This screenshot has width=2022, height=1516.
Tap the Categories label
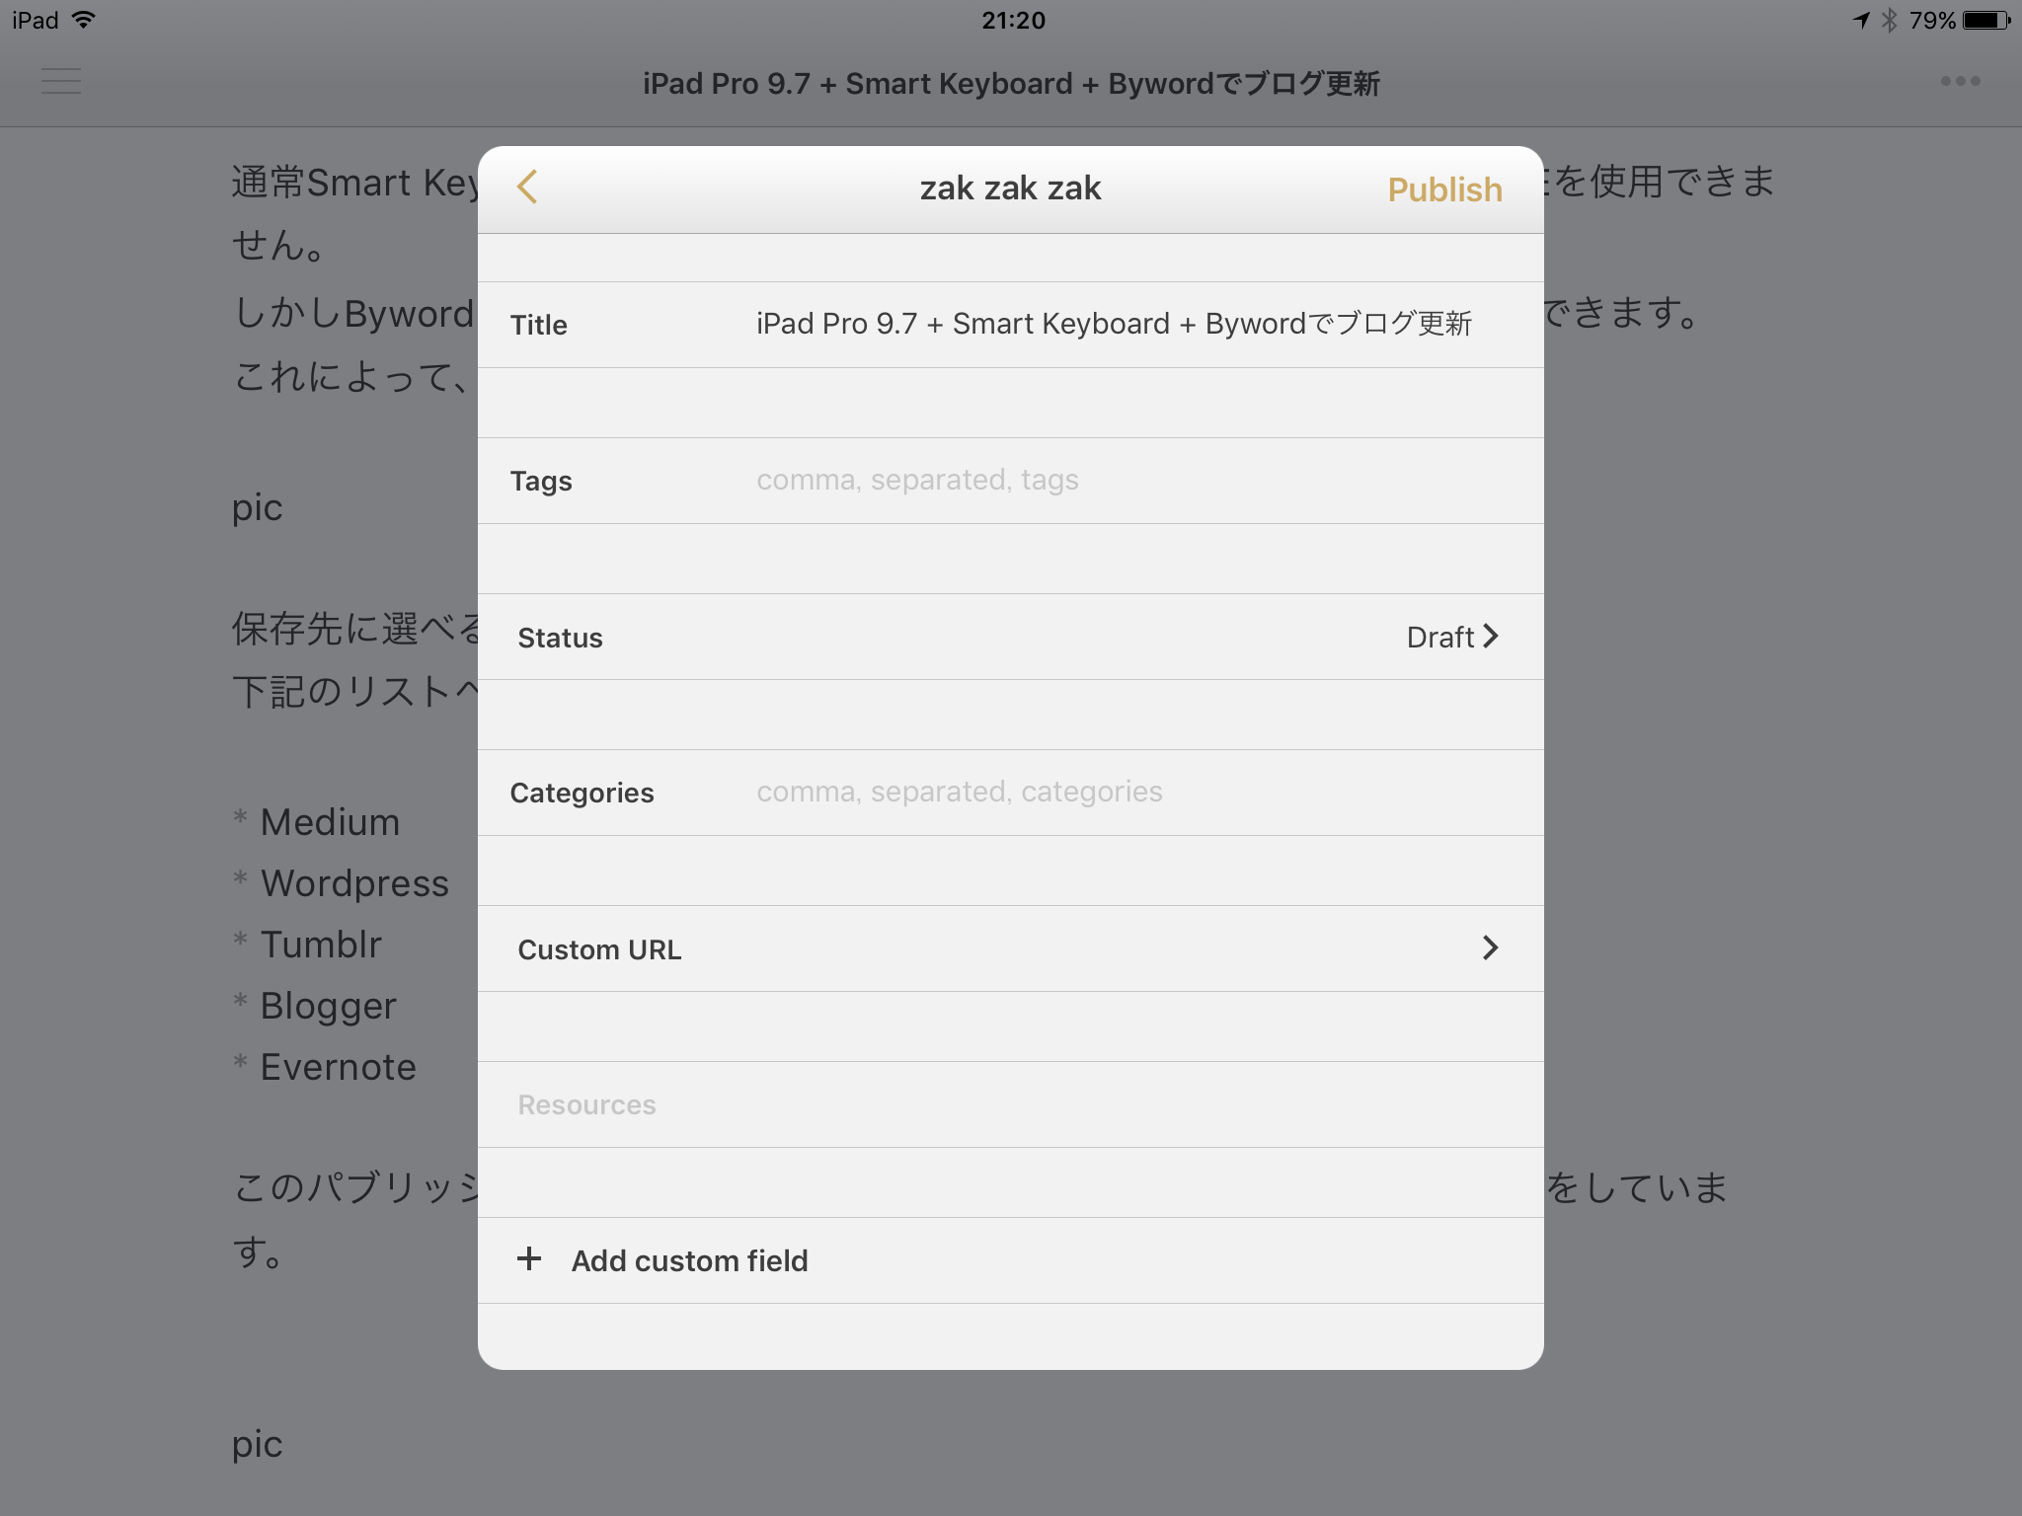582,793
